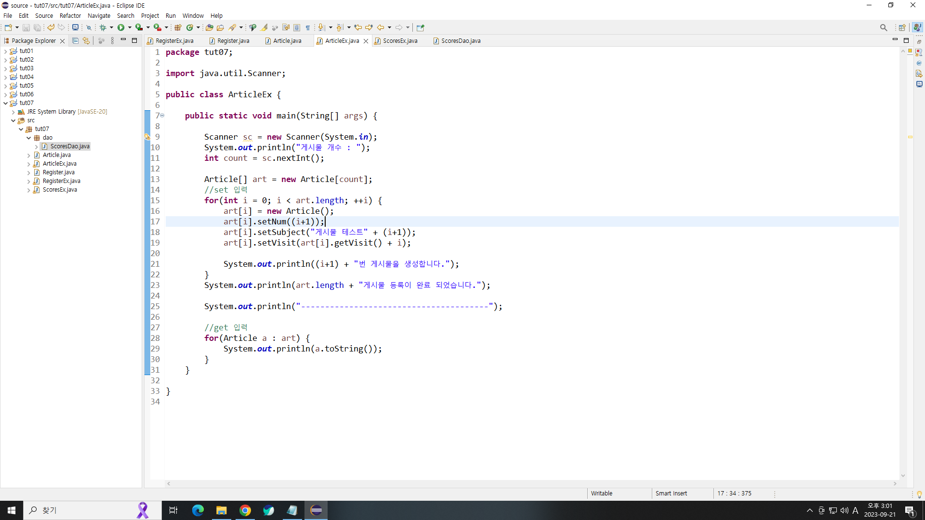925x520 pixels.
Task: Click the Debug bug icon
Action: click(x=103, y=27)
